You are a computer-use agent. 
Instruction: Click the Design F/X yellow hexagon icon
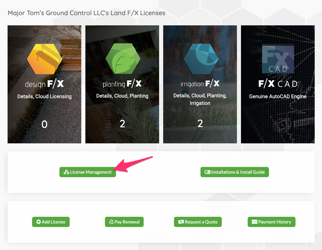(x=45, y=59)
